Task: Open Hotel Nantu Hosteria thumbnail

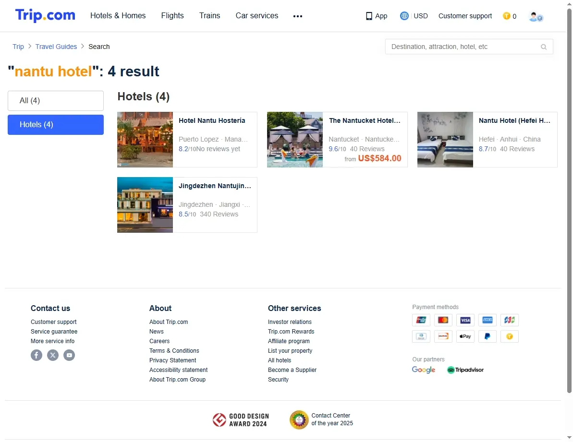Action: click(145, 140)
